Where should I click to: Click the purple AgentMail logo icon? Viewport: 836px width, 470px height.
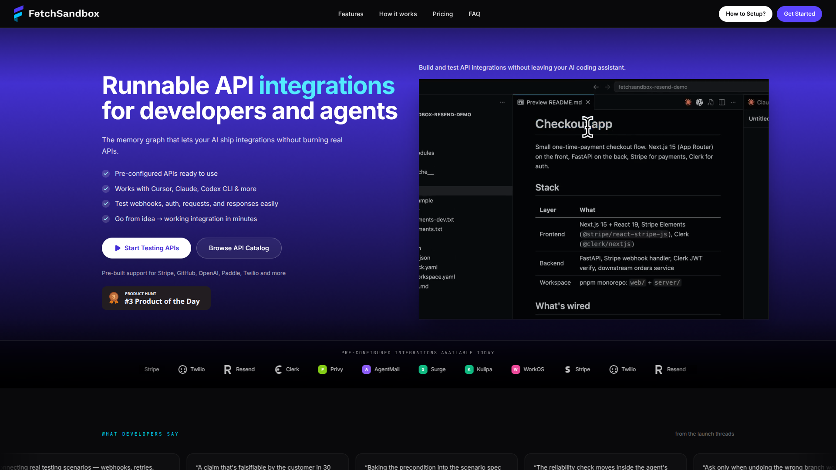pyautogui.click(x=366, y=369)
